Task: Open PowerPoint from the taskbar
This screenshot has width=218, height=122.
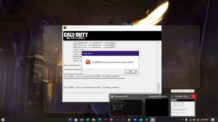Action: click(111, 120)
